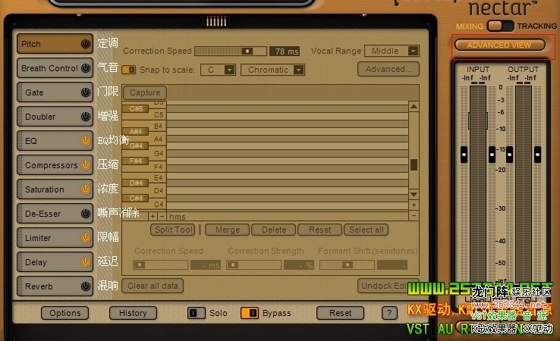Open the History button
Image resolution: width=560 pixels, height=341 pixels.
click(x=133, y=313)
